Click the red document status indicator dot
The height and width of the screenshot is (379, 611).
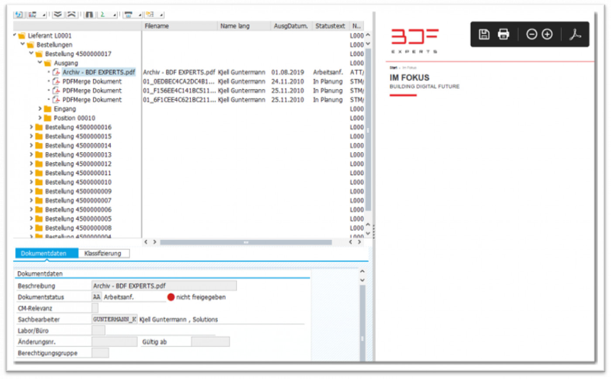[x=171, y=297]
